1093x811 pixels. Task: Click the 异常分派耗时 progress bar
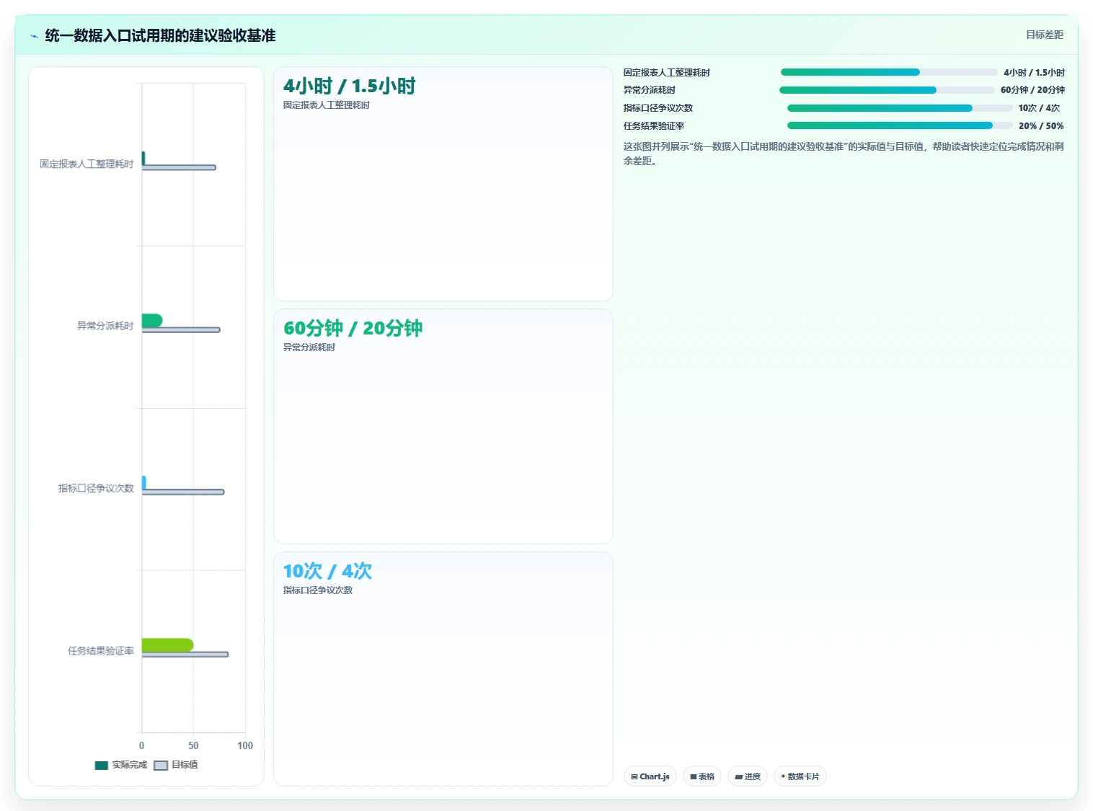(887, 90)
